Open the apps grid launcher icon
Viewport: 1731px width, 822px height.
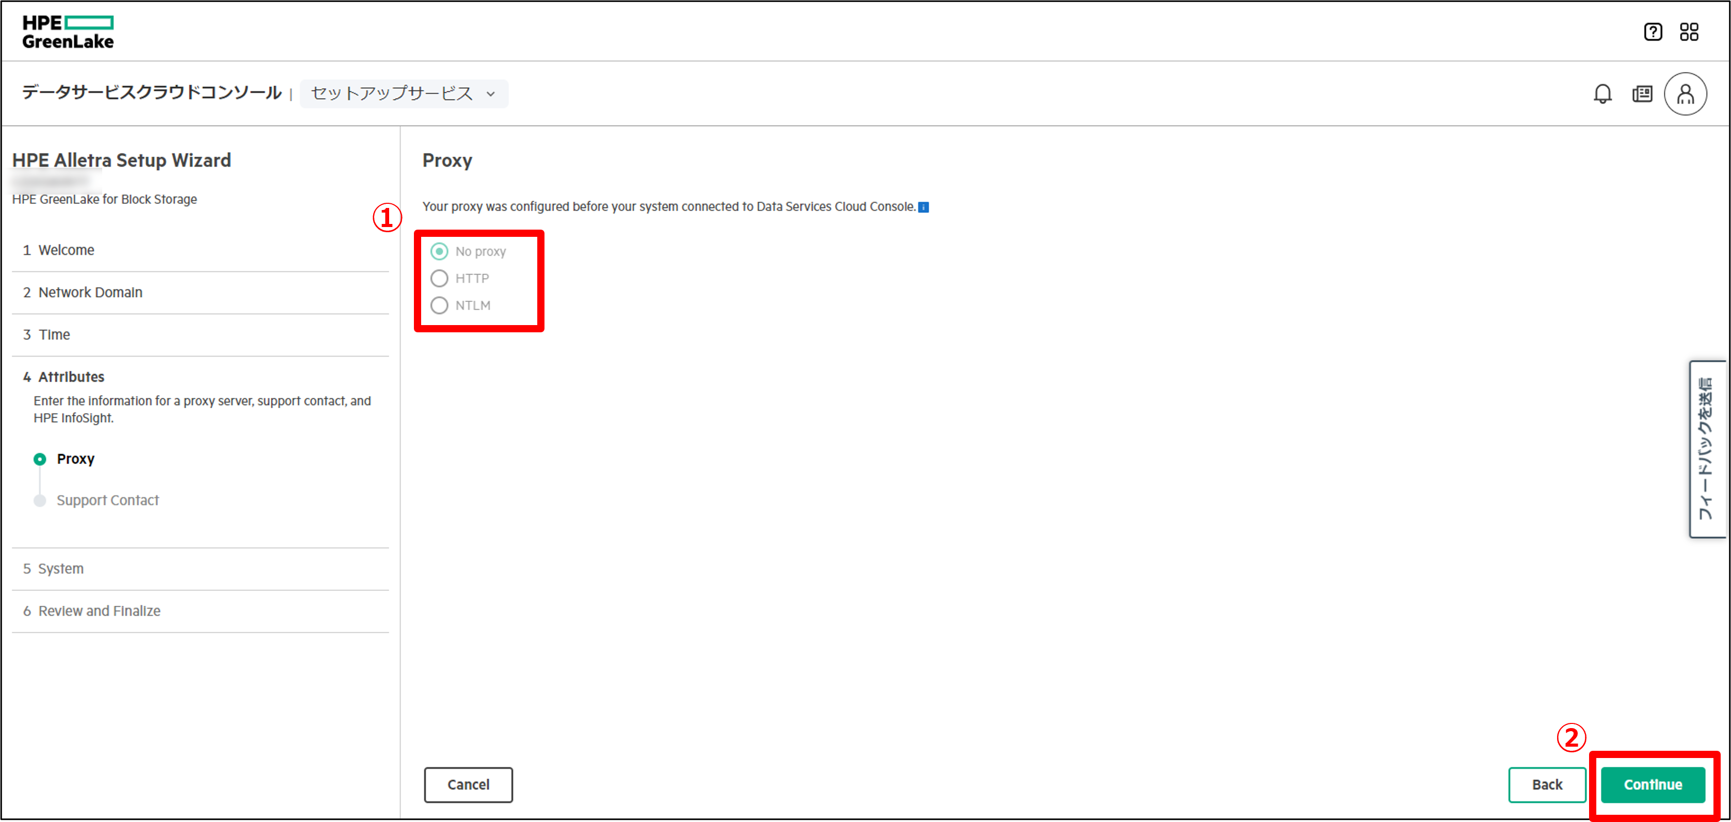1689,31
